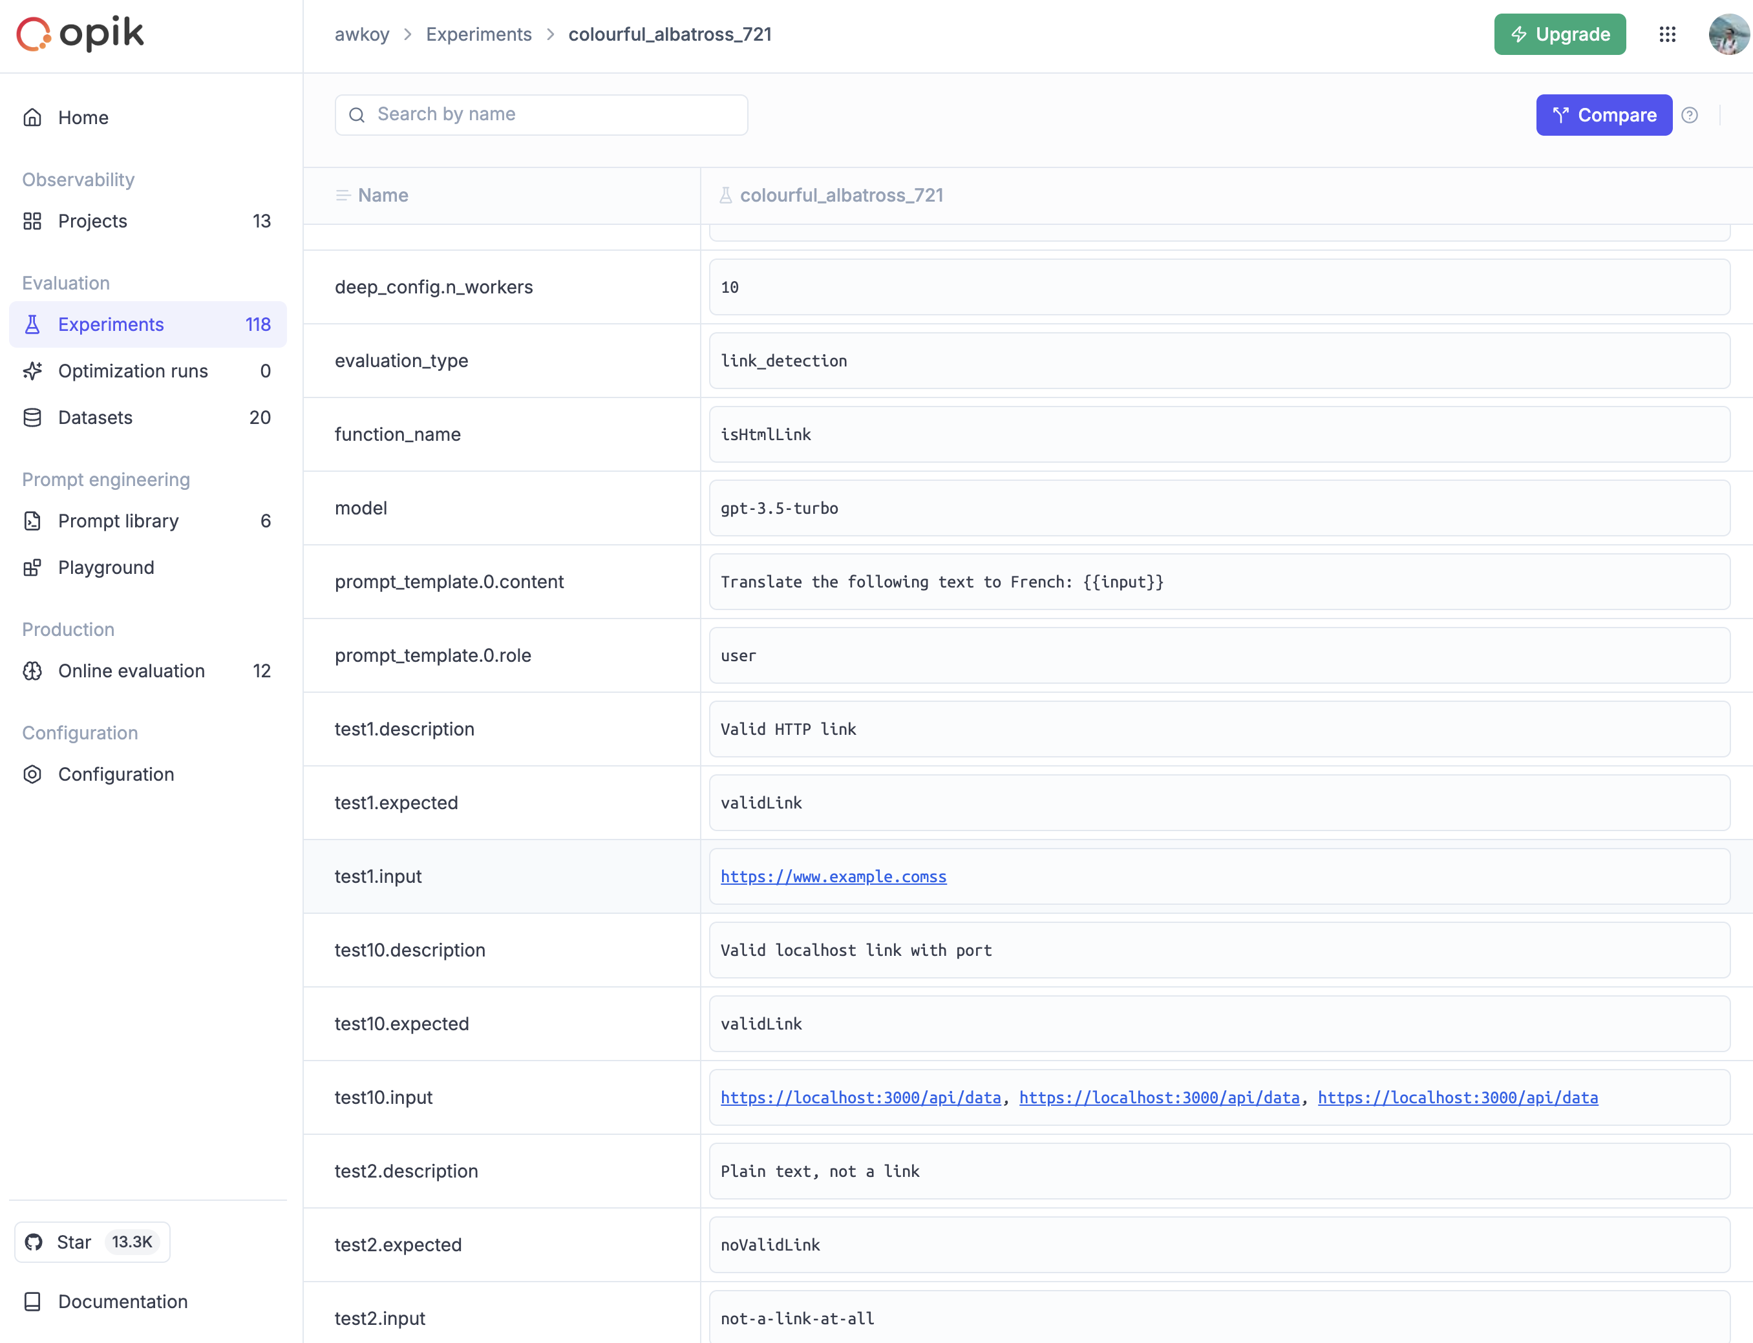Viewport: 1753px width, 1343px height.
Task: Select the Online evaluation brain icon
Action: pos(32,671)
